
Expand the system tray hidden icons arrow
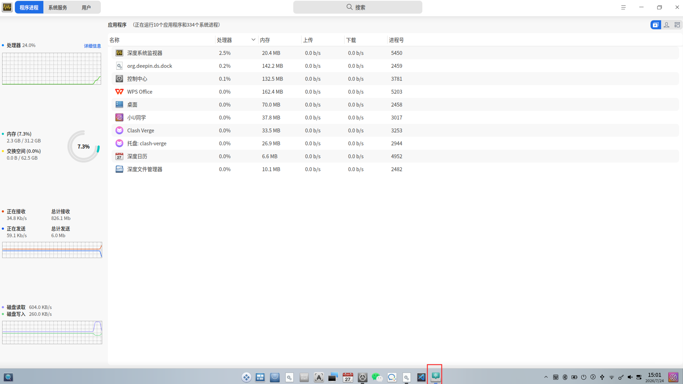[546, 377]
